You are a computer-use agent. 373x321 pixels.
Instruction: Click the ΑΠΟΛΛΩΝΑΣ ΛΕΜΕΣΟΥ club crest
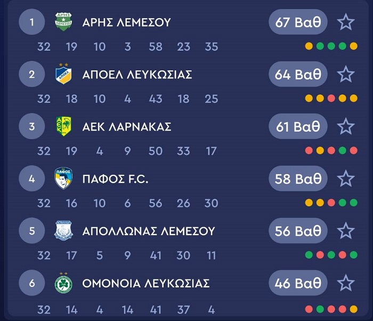[x=63, y=231]
